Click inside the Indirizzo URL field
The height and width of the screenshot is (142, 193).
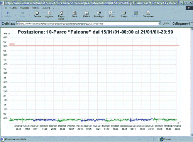(x=89, y=23)
